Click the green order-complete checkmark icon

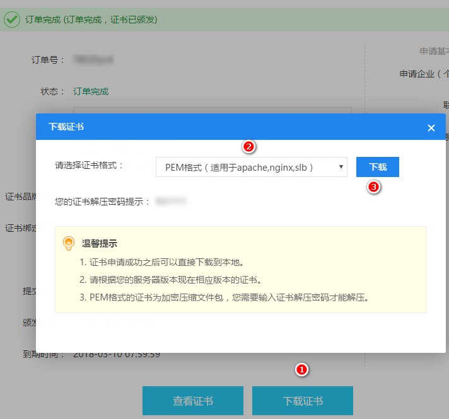11,20
